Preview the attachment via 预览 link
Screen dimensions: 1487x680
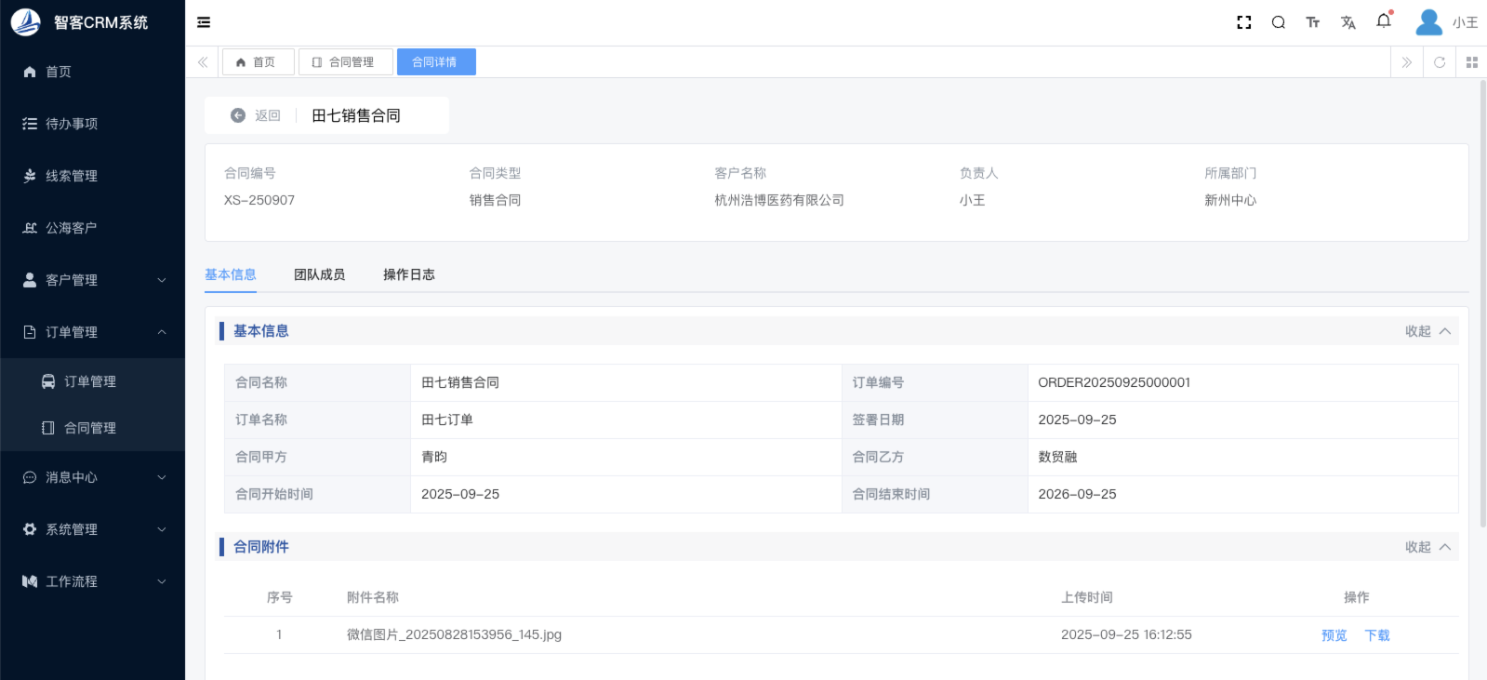1334,635
